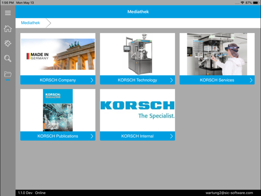This screenshot has height=196, width=261.
Task: Click the Mediathek header title
Action: point(138,12)
